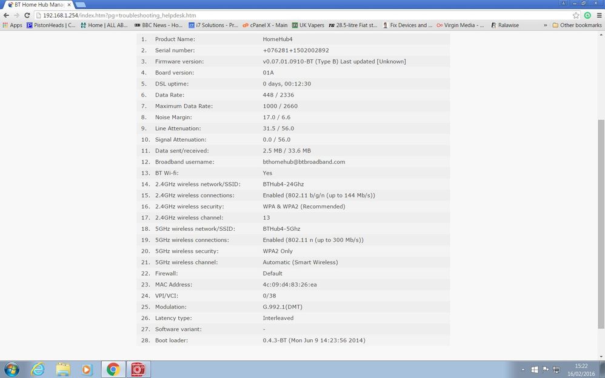605x378 pixels.
Task: Click the scrollbar down arrow
Action: tap(601, 357)
